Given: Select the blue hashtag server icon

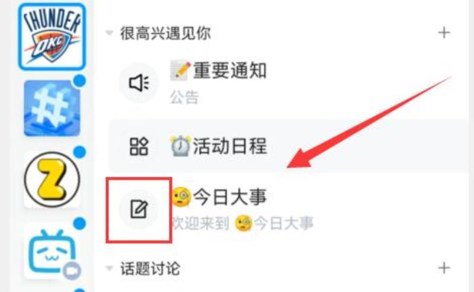Looking at the screenshot, I should pos(52,108).
